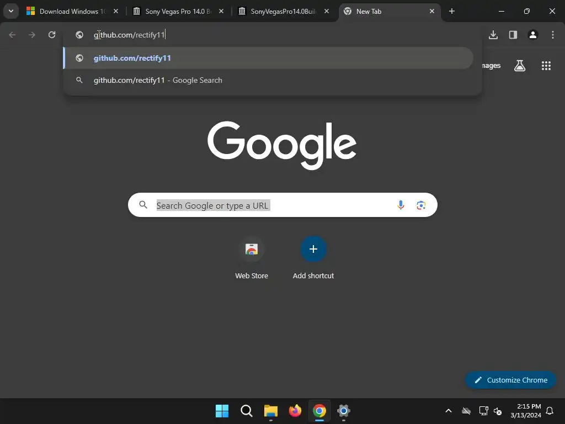Switch to SonyVegasPro14.0Build tab
This screenshot has height=424, width=565.
[283, 11]
